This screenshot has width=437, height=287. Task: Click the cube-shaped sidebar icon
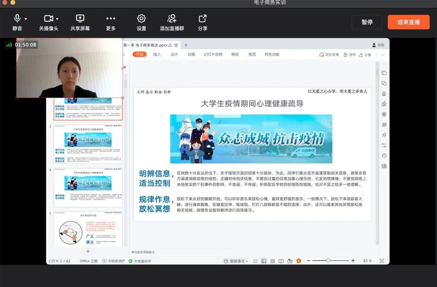pyautogui.click(x=384, y=104)
